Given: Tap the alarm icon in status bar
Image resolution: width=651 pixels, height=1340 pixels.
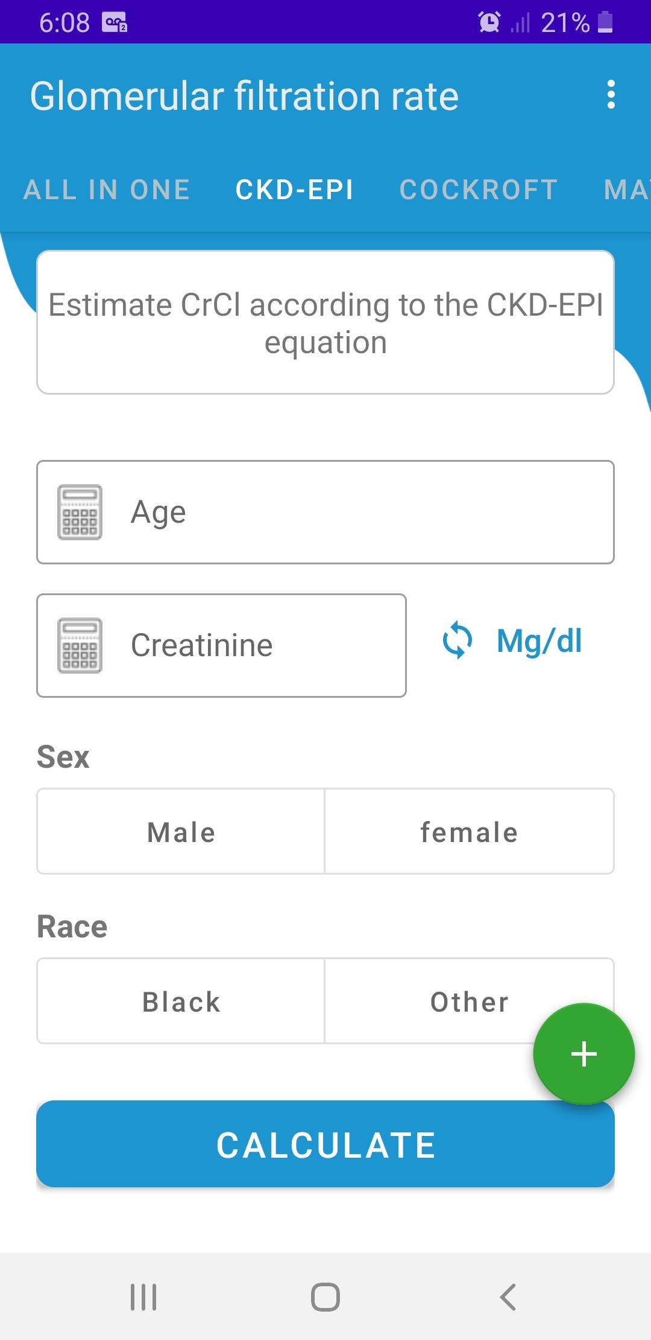Looking at the screenshot, I should (489, 22).
